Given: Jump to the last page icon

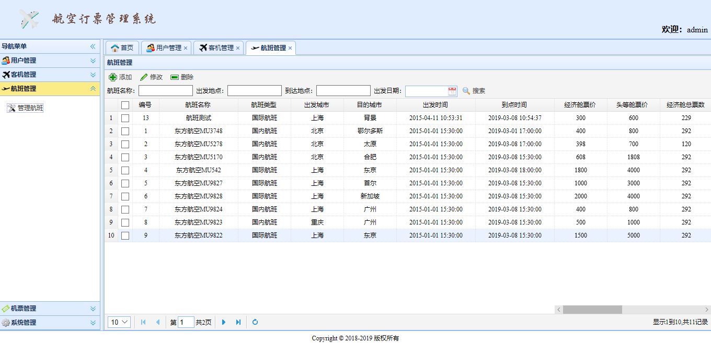Looking at the screenshot, I should [238, 322].
